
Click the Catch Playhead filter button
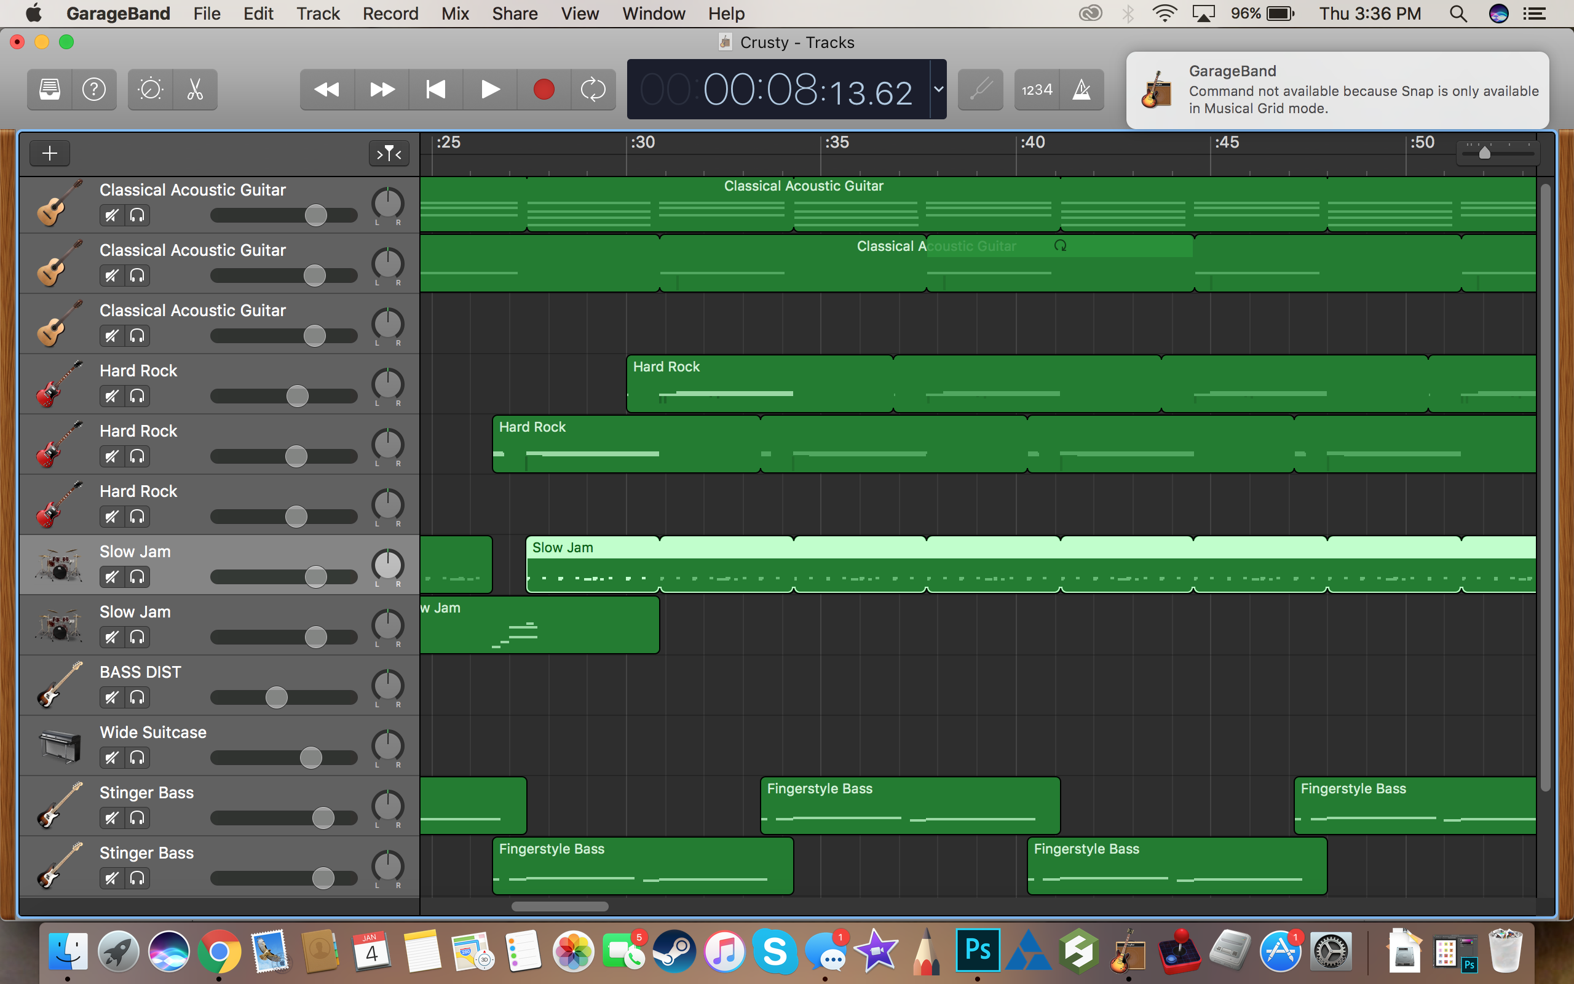click(x=389, y=154)
